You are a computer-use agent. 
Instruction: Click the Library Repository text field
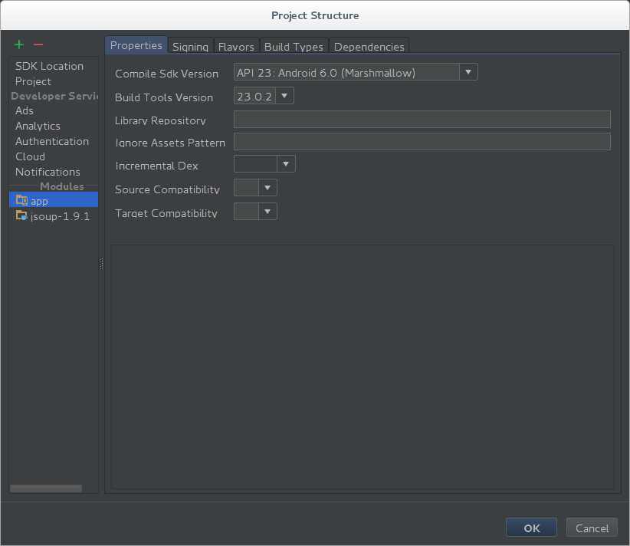click(422, 120)
